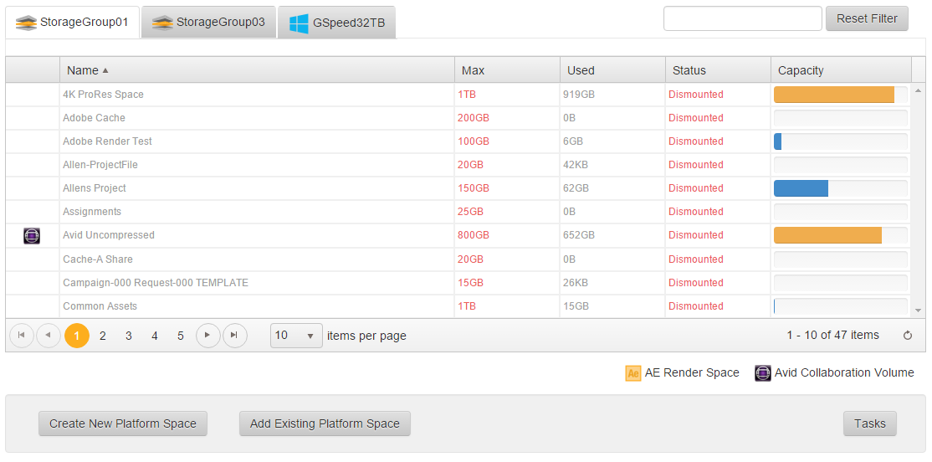The height and width of the screenshot is (462, 932).
Task: Click the Avid icon beside Avid Uncompressed
Action: point(32,235)
